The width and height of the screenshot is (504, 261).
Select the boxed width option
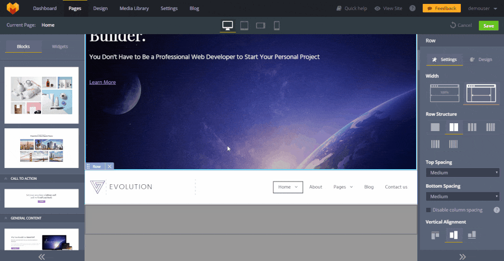(482, 93)
